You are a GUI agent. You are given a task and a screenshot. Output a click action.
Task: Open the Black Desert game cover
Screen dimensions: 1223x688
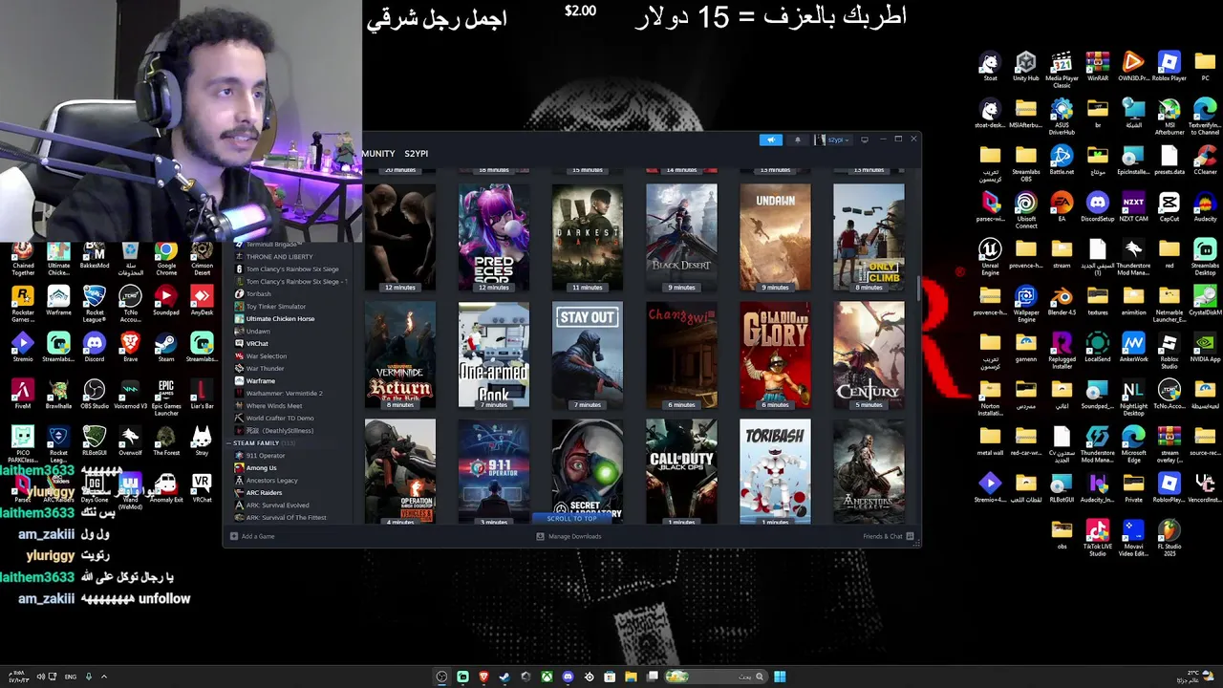pyautogui.click(x=681, y=238)
